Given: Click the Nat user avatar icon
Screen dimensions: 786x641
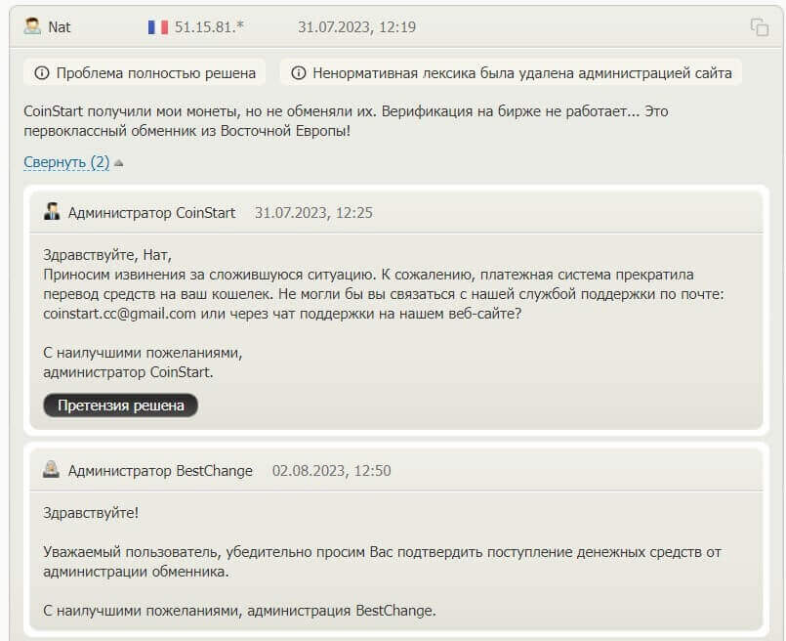Looking at the screenshot, I should tap(32, 26).
